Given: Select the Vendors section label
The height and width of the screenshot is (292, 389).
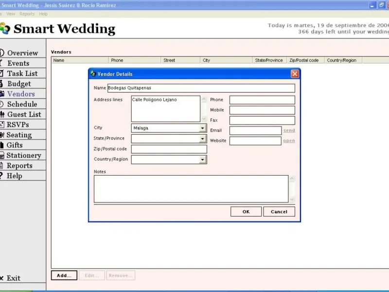Looking at the screenshot, I should (21, 94).
